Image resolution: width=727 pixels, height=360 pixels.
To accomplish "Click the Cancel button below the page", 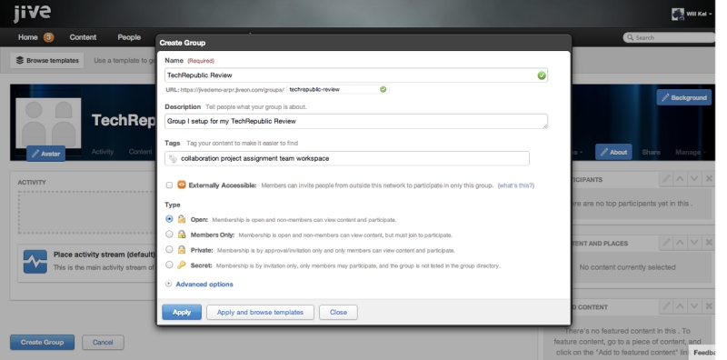I will pos(103,343).
